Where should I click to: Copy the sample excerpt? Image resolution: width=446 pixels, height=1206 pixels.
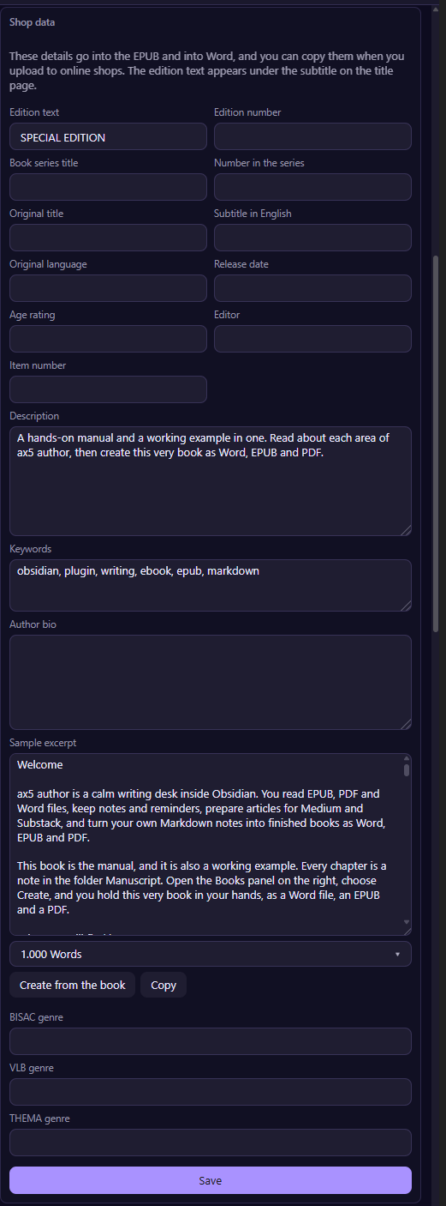coord(164,985)
